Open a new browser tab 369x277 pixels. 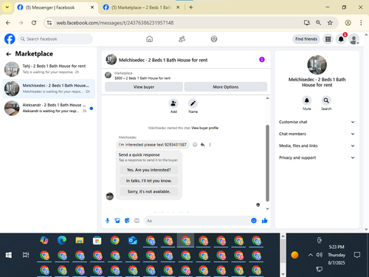(x=190, y=7)
